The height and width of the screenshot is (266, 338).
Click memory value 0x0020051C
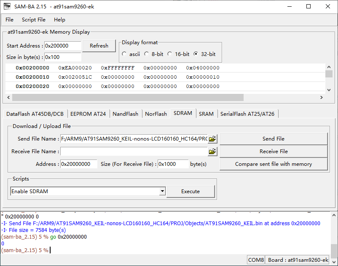pos(75,77)
